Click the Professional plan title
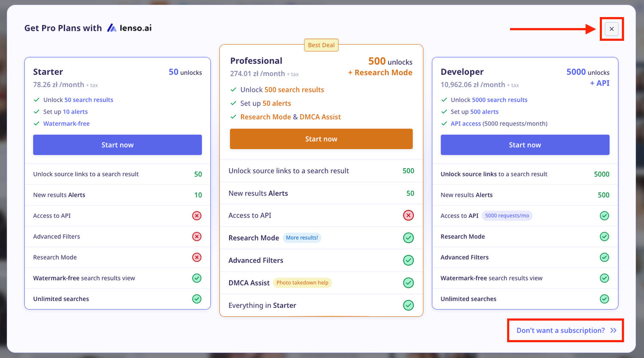 [x=256, y=61]
